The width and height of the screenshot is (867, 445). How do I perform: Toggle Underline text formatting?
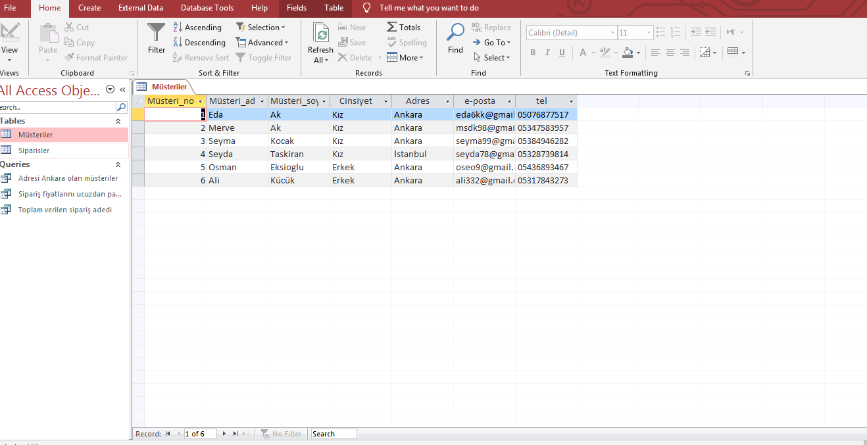562,53
